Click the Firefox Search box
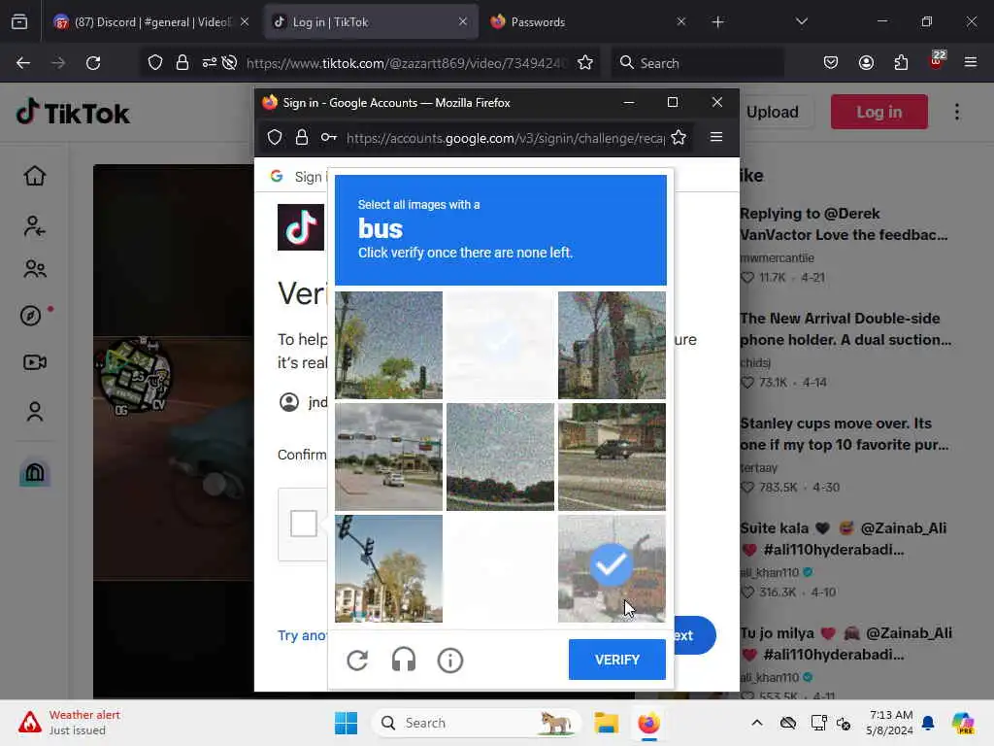The height and width of the screenshot is (746, 994). tap(697, 63)
